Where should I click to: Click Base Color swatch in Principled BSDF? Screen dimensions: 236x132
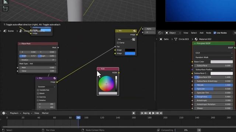click(x=222, y=62)
